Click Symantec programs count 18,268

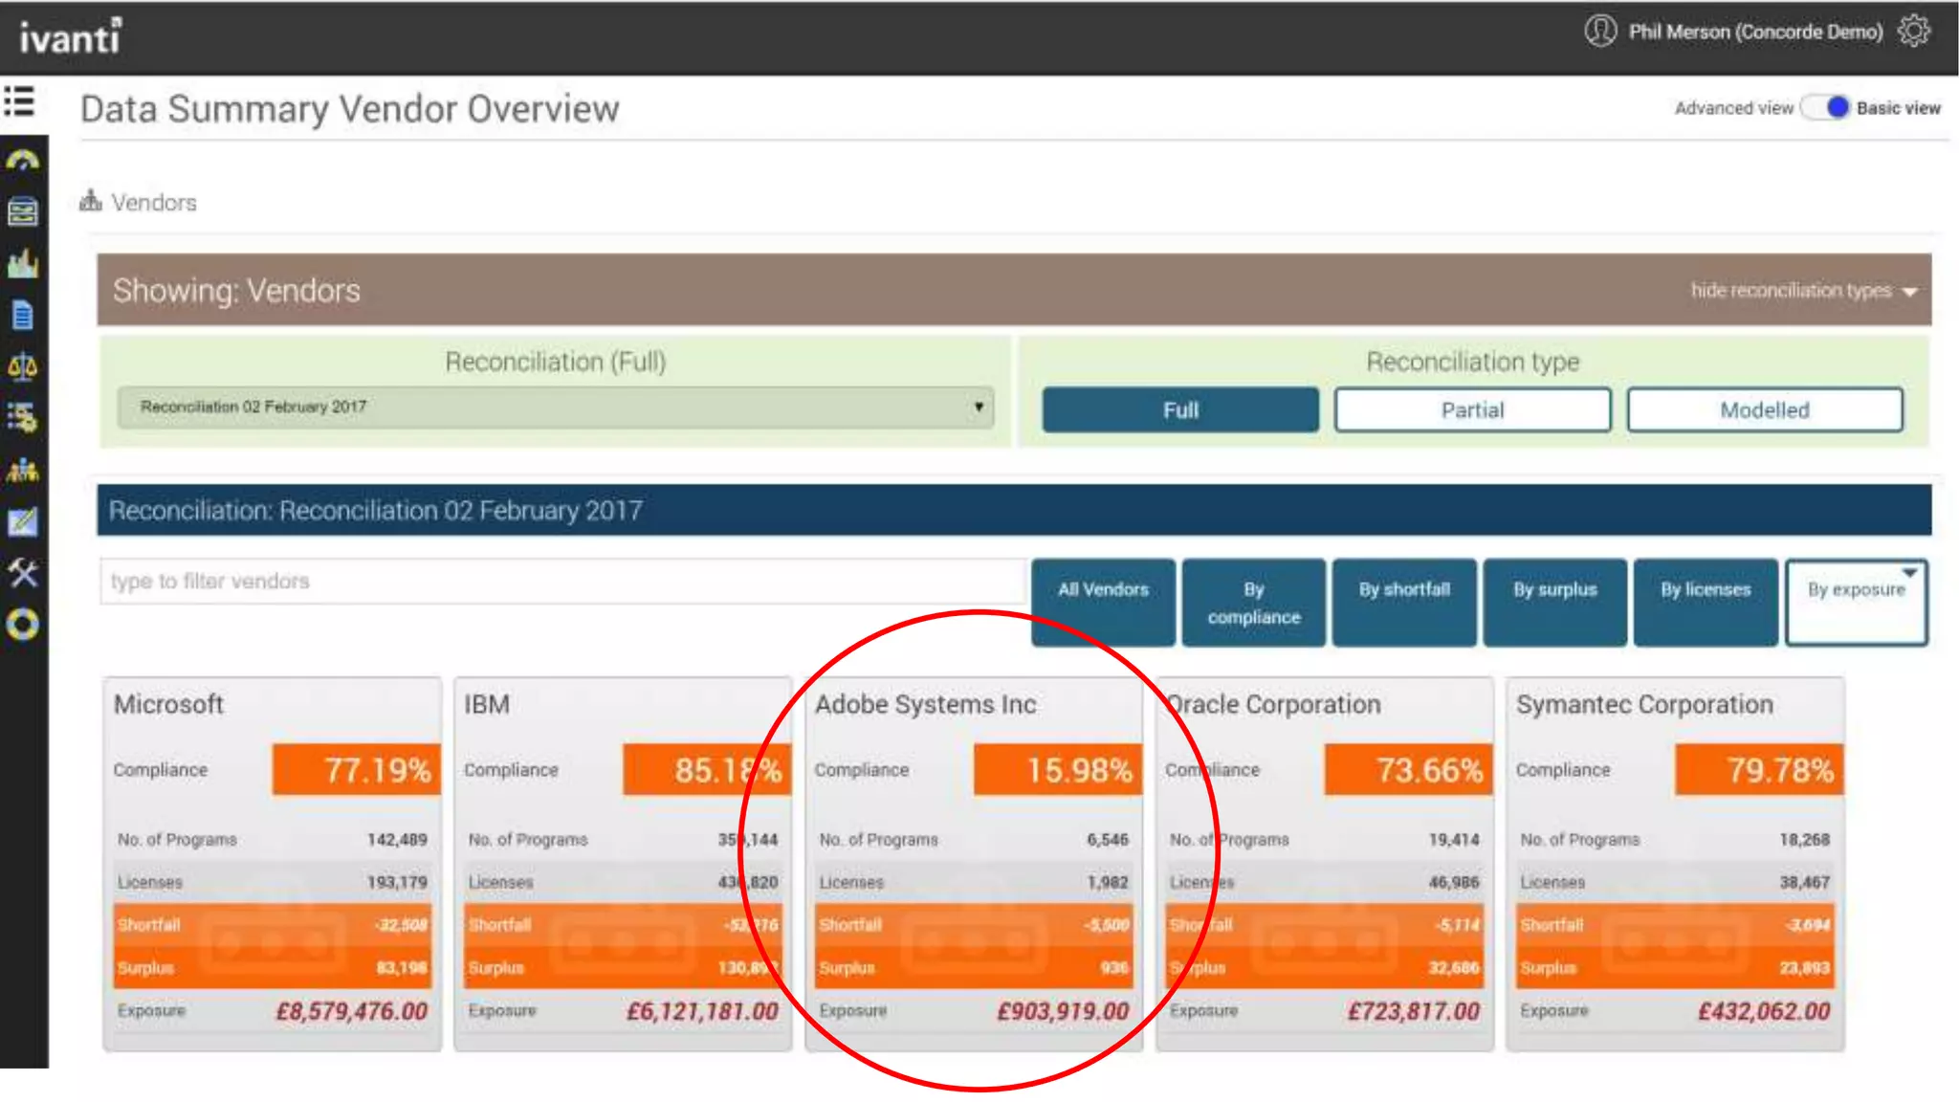(1804, 839)
